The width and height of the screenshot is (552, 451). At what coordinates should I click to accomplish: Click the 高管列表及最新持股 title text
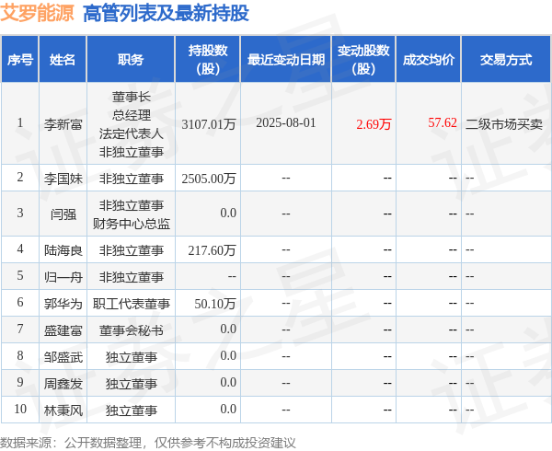tap(166, 14)
